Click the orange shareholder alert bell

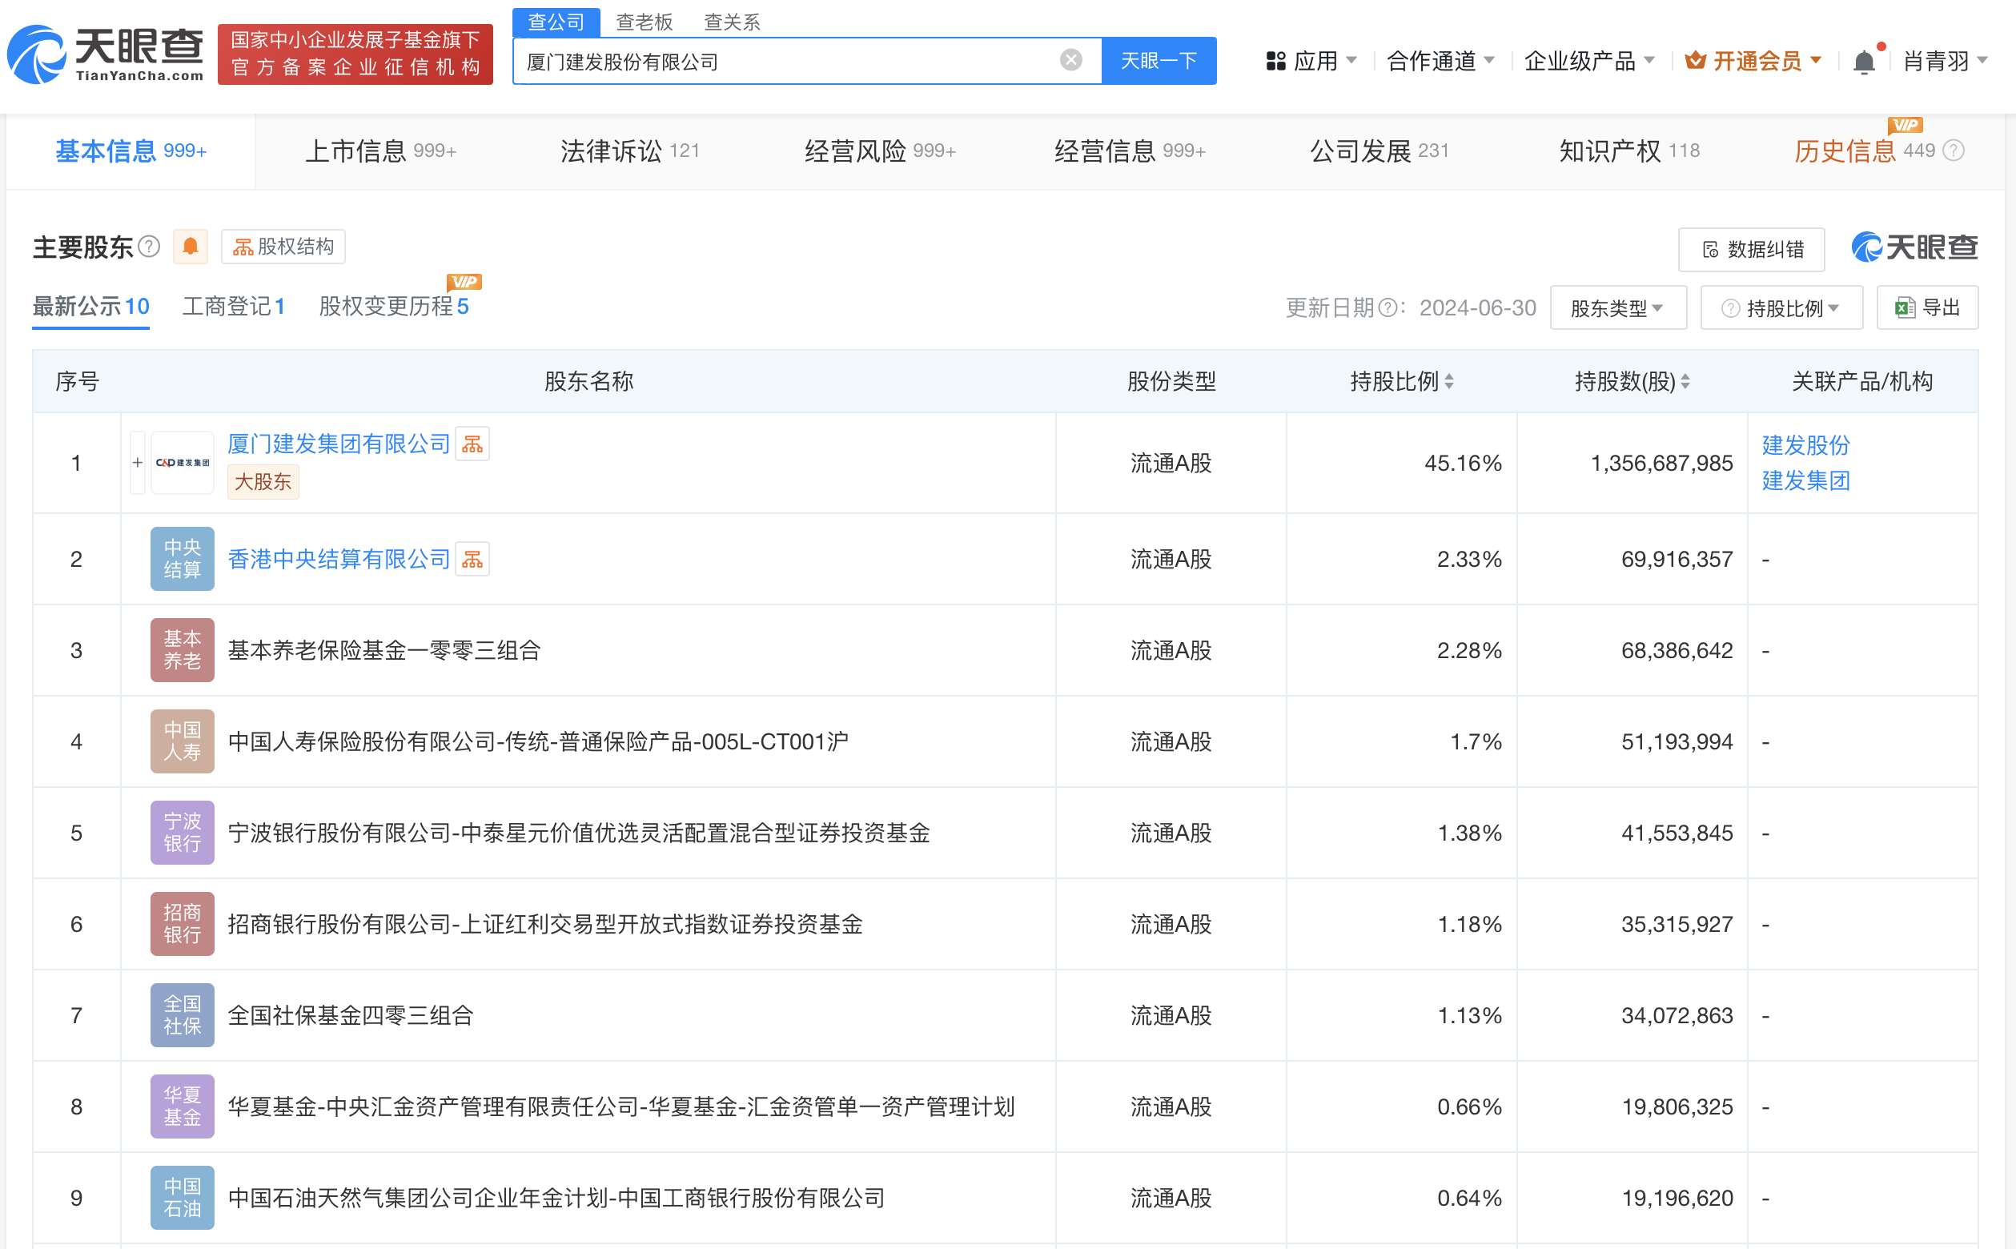tap(190, 246)
